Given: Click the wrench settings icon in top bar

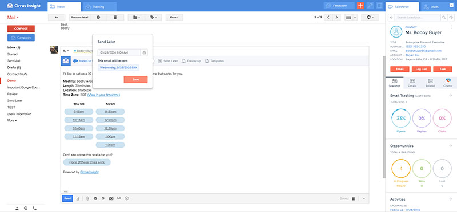Looking at the screenshot, I should tap(370, 6).
